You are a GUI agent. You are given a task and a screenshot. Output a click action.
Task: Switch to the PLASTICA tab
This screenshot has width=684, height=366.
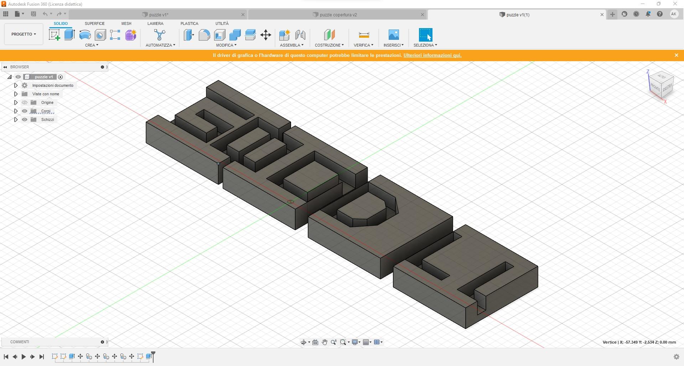(x=189, y=23)
